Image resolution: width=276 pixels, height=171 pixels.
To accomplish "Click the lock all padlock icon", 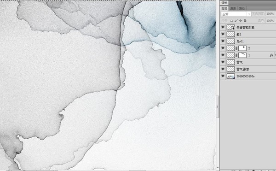I will coord(245,21).
